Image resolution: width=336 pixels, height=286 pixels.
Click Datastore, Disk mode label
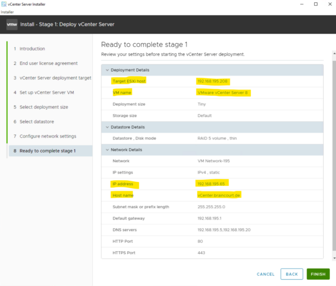tap(134, 138)
